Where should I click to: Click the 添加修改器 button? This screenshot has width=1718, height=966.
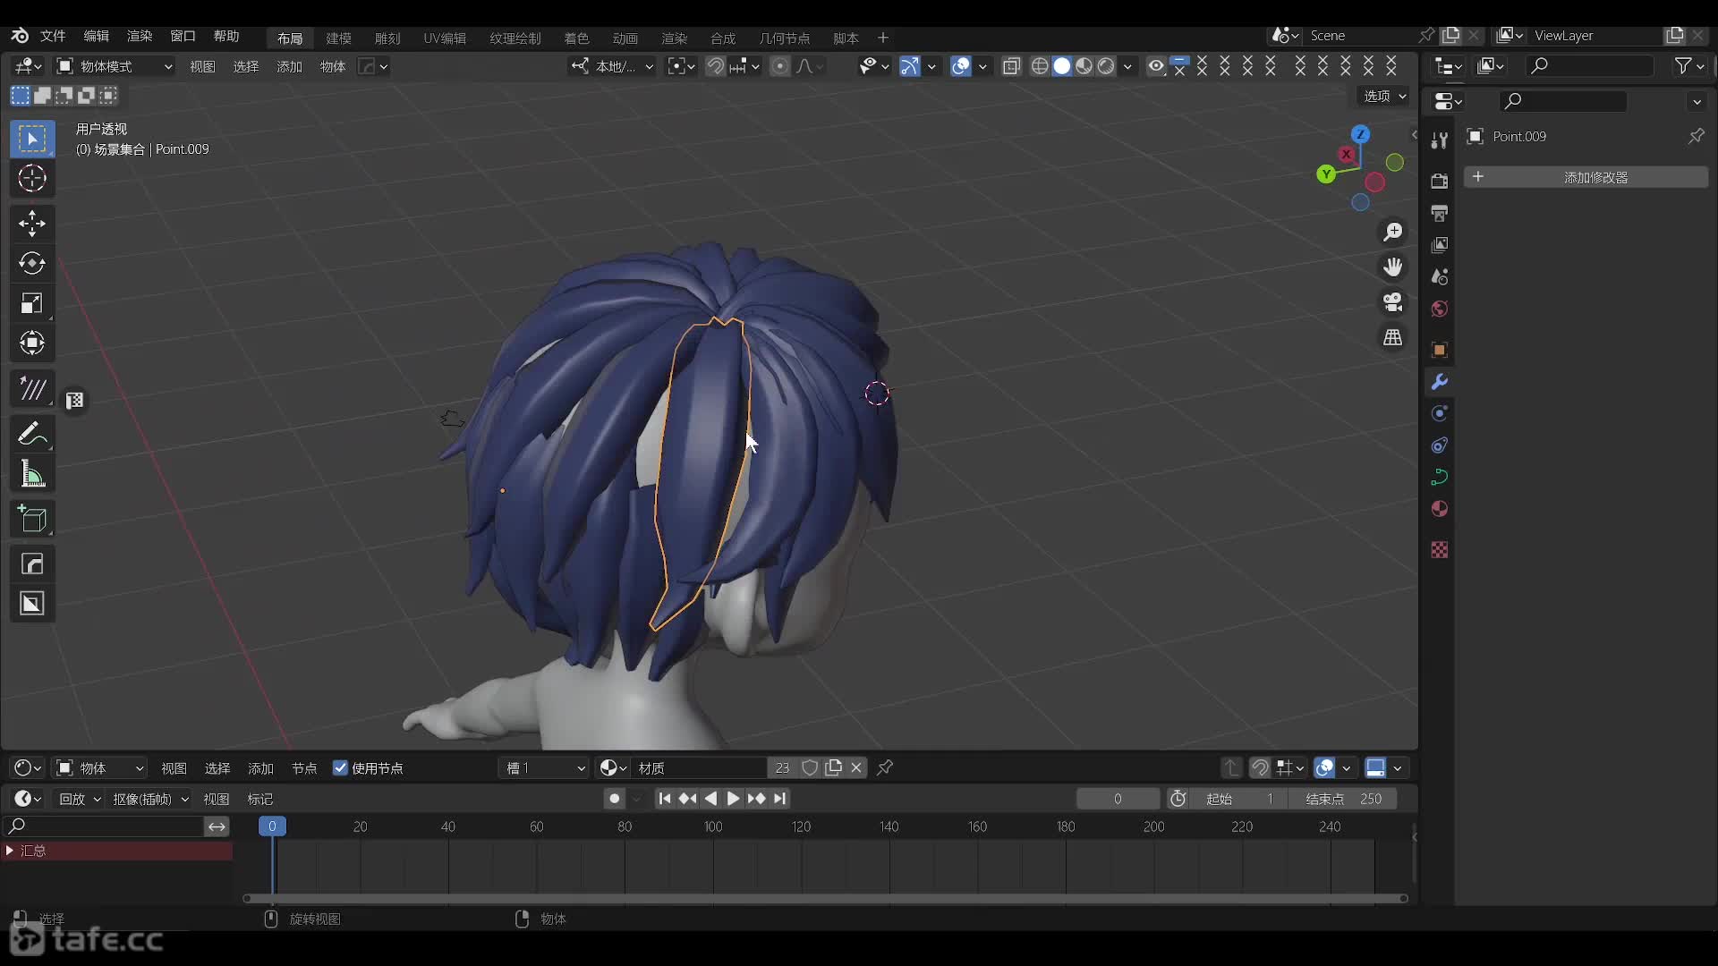1586,177
